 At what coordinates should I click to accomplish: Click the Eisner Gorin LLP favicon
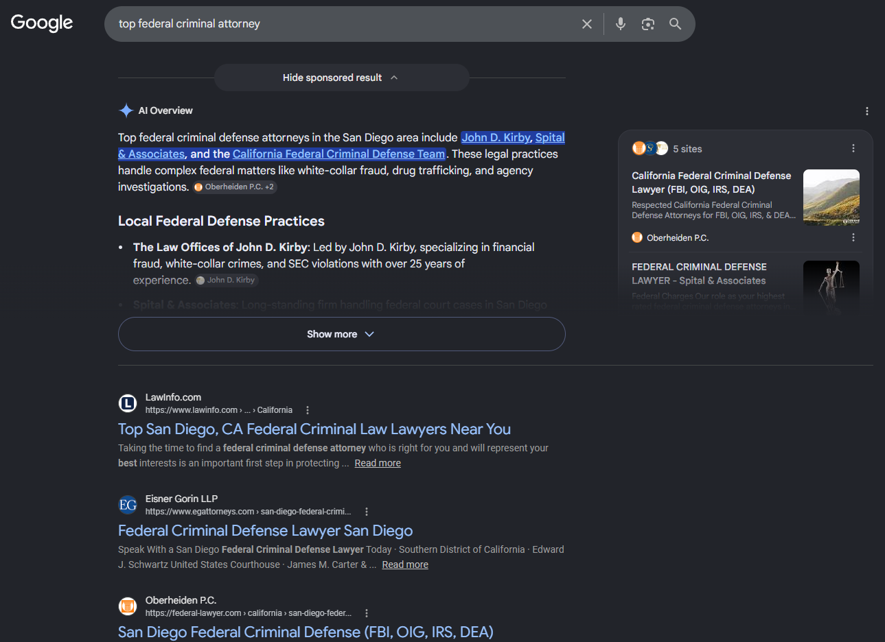coord(128,505)
